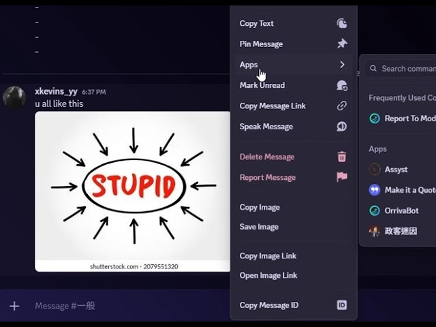Click the OrrivaBot app icon

click(x=375, y=211)
